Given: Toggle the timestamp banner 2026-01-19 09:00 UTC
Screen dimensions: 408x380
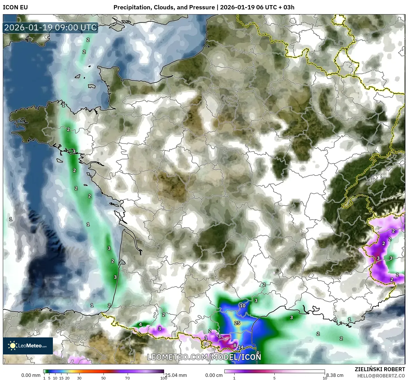Looking at the screenshot, I should [x=50, y=28].
